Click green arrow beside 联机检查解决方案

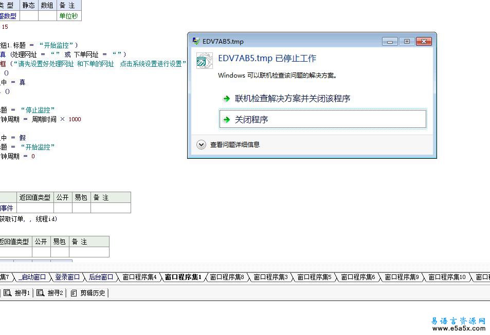coord(227,99)
